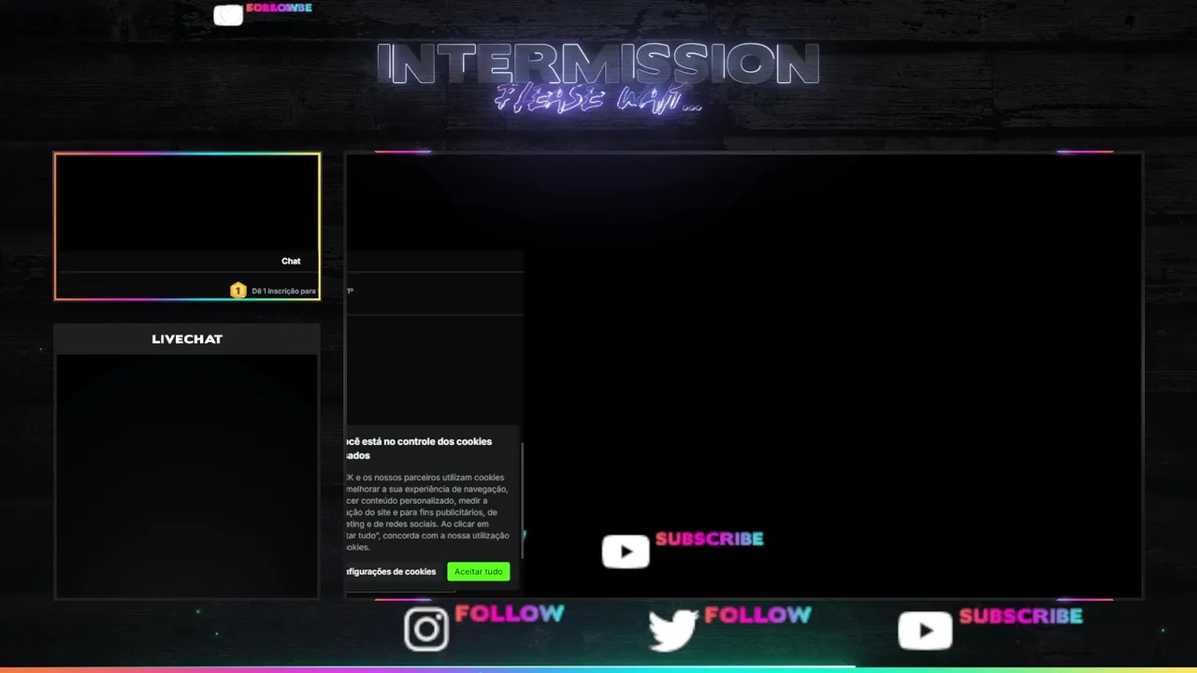Click the YouTube play icon inside the main frame

(626, 551)
